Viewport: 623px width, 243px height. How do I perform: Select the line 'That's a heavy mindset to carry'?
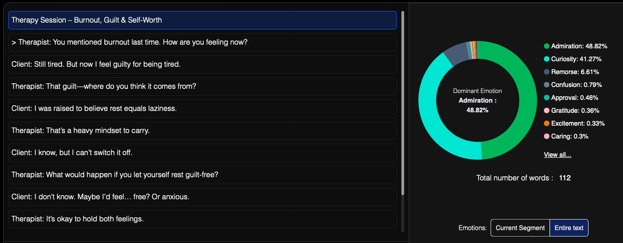(x=202, y=131)
